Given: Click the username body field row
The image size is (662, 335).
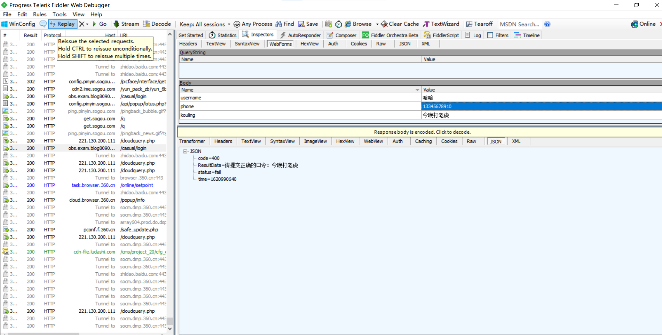Looking at the screenshot, I should point(420,98).
